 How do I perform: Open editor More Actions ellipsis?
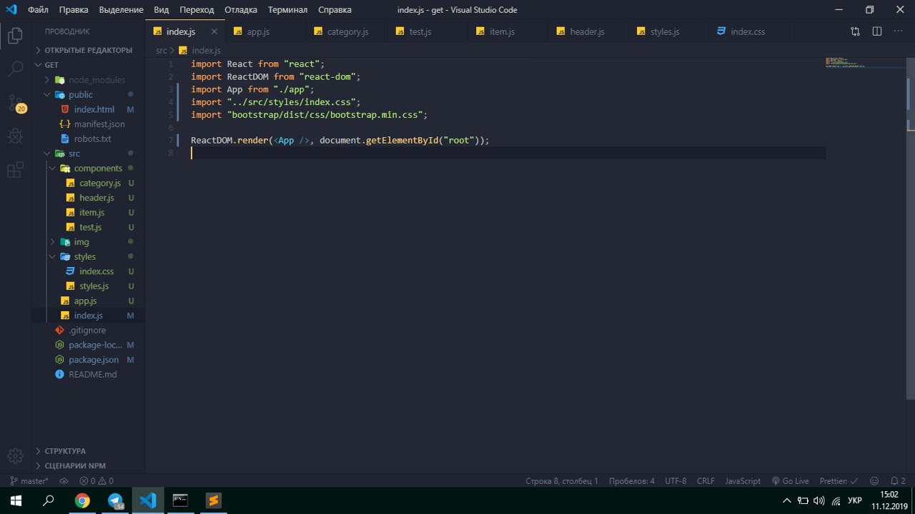tap(899, 31)
